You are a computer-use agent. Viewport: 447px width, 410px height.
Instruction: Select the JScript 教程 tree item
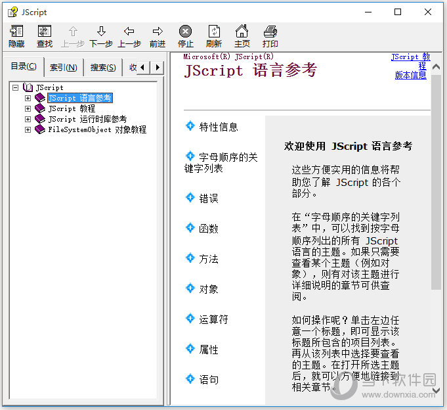click(x=72, y=108)
